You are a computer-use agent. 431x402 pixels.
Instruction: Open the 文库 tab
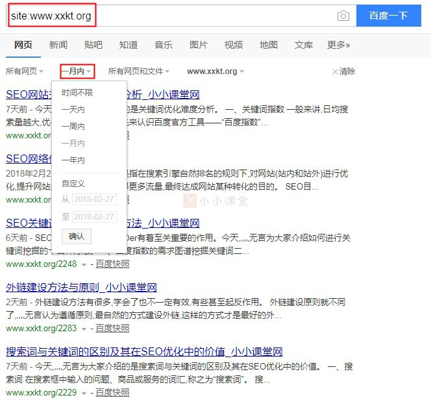(x=304, y=45)
